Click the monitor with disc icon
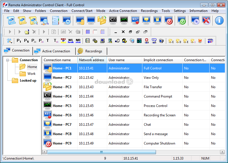 click(195, 20)
